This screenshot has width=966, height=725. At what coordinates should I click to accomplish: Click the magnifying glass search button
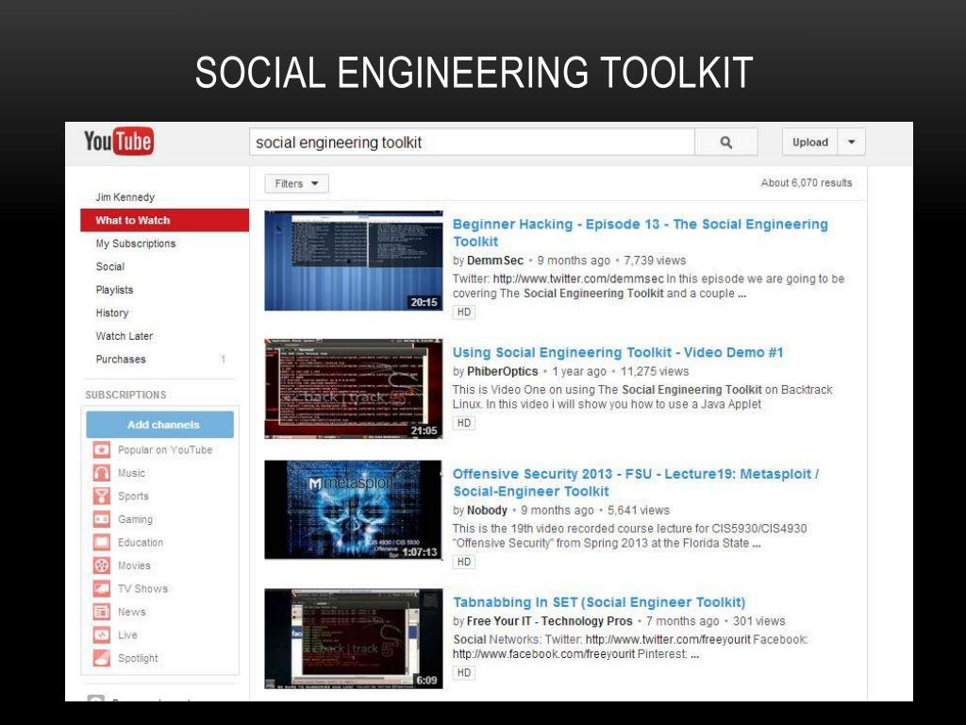(x=725, y=143)
